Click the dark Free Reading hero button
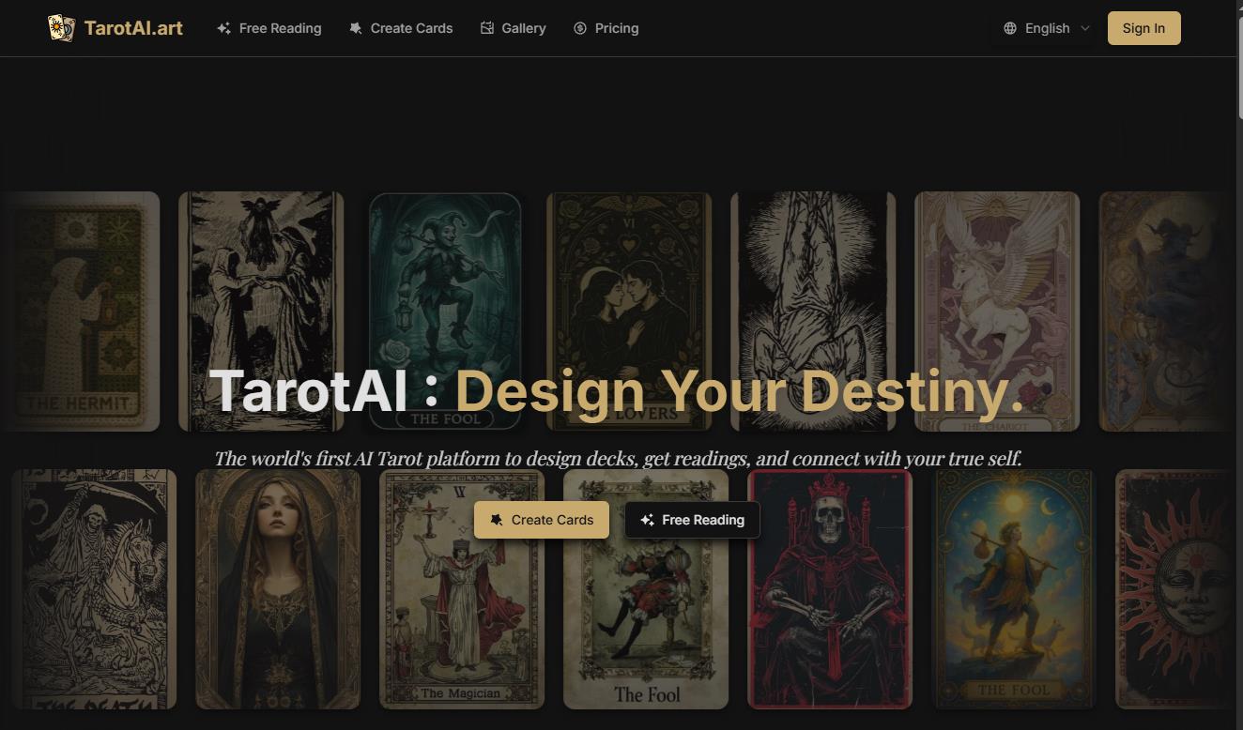The width and height of the screenshot is (1243, 730). pos(693,520)
